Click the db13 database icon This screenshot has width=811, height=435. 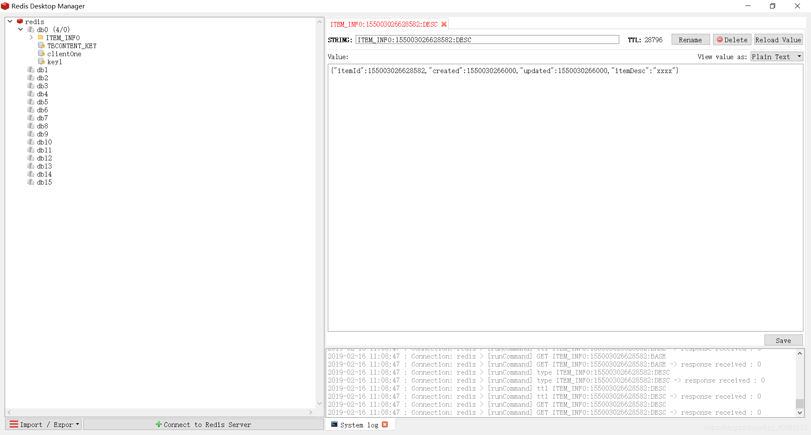(31, 166)
